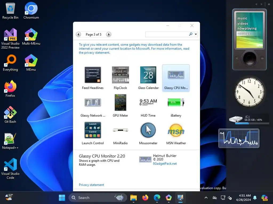Select nowplaying in the media player gadget
Screen dimensions: 273x204
247,28
